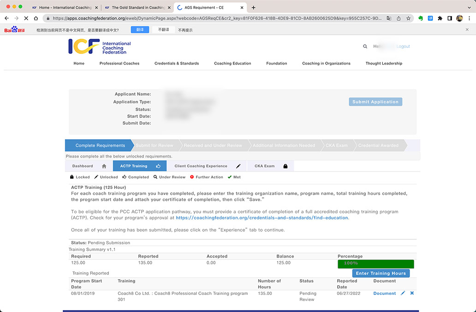Bookmark this page with the star icon
This screenshot has height=312, width=476.
409,18
